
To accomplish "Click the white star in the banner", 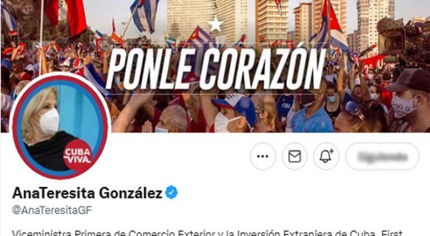I will [x=215, y=24].
